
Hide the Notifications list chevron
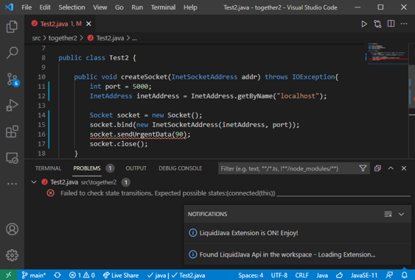(401, 214)
